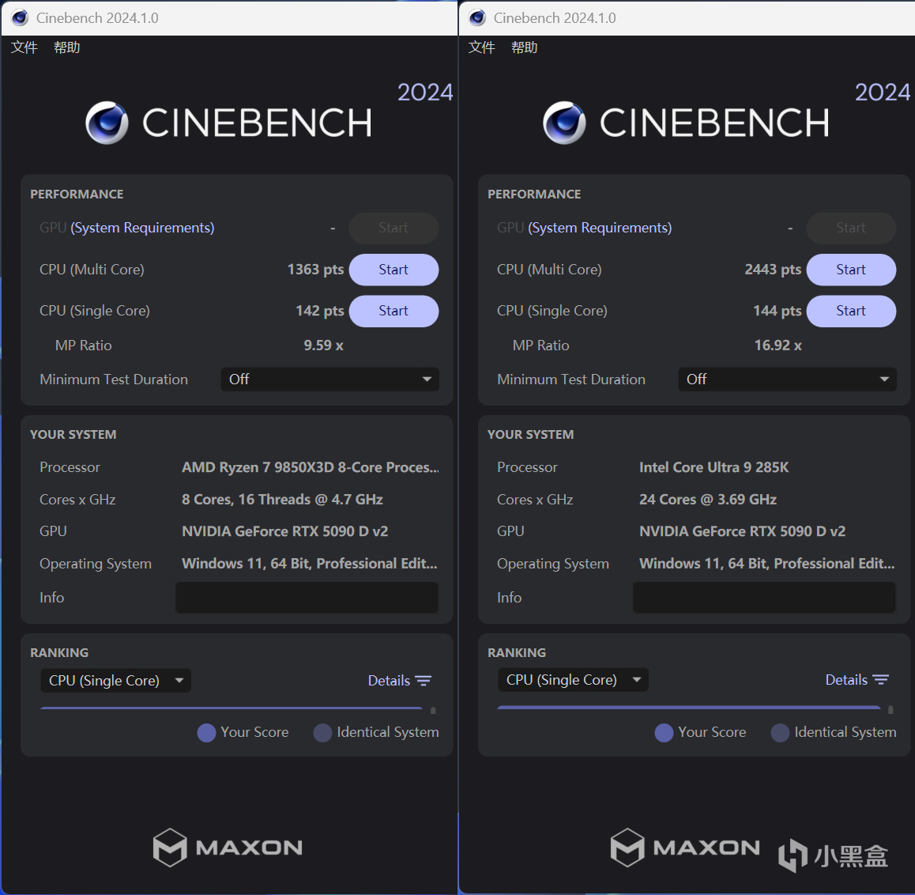This screenshot has width=915, height=895.
Task: Click ranking list scrollbar in right window
Action: pos(891,710)
